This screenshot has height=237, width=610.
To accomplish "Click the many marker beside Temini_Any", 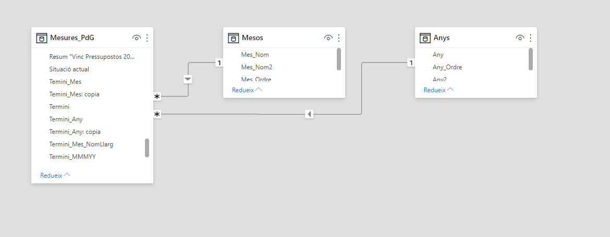I will click(157, 114).
